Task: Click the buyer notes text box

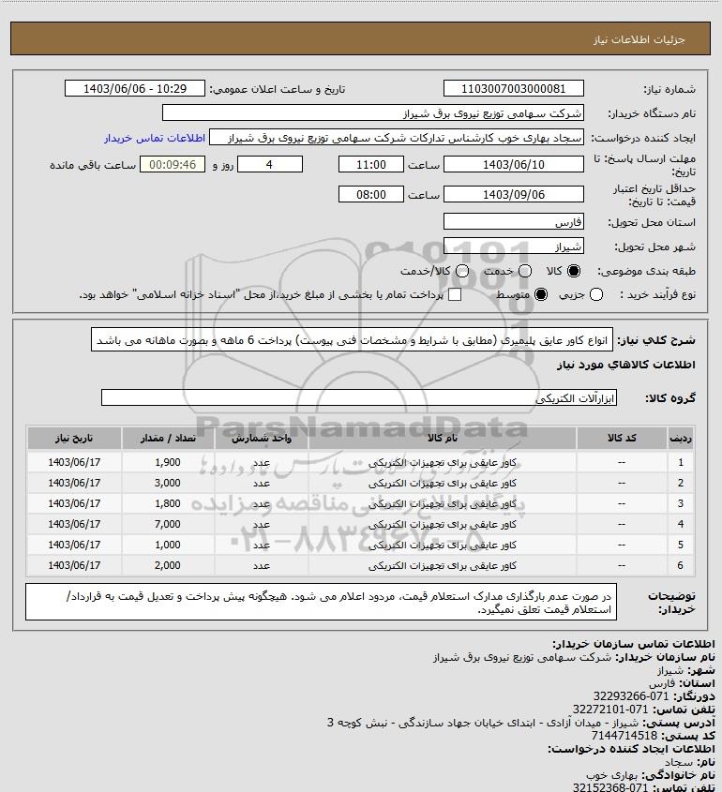Action: coord(321,602)
